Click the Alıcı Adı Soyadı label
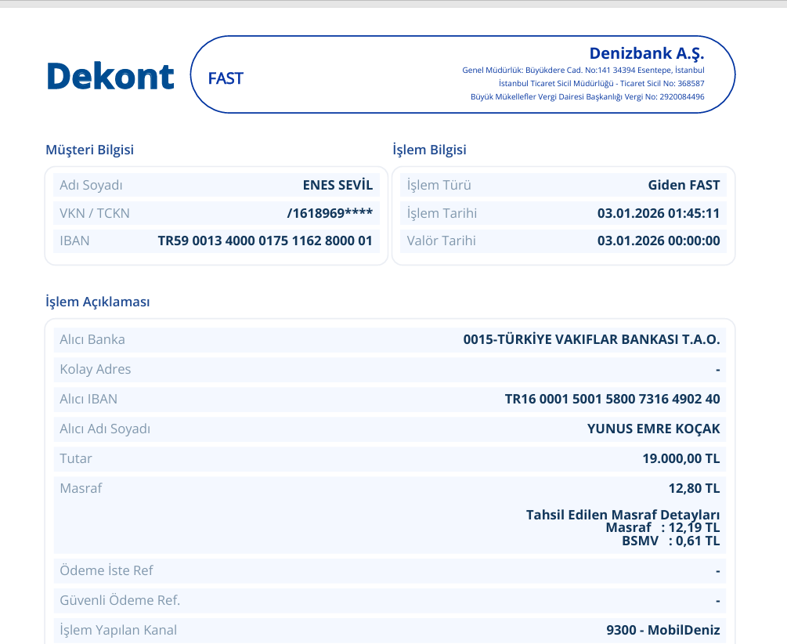 click(x=105, y=429)
